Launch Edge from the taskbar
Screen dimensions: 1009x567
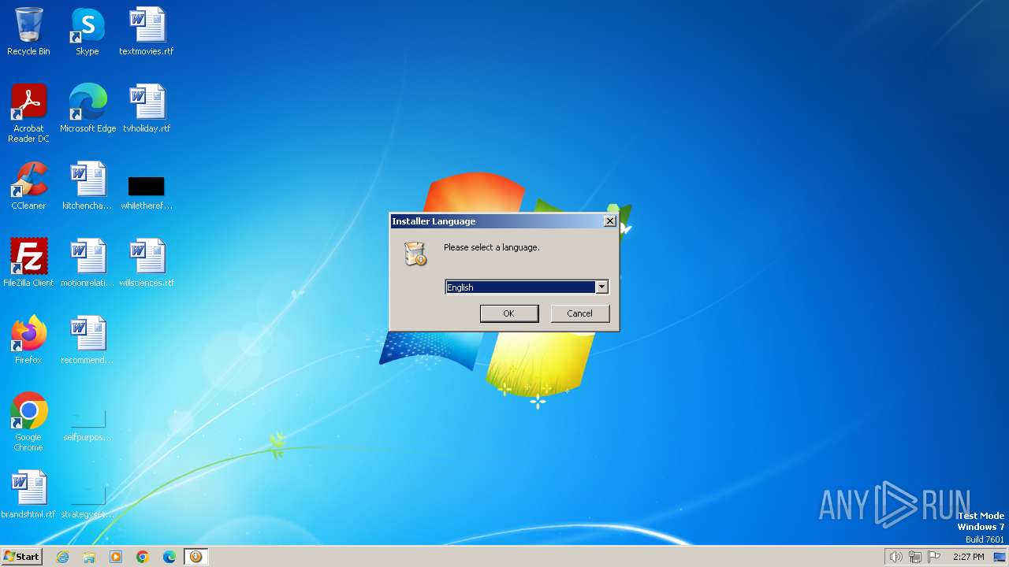pyautogui.click(x=169, y=557)
